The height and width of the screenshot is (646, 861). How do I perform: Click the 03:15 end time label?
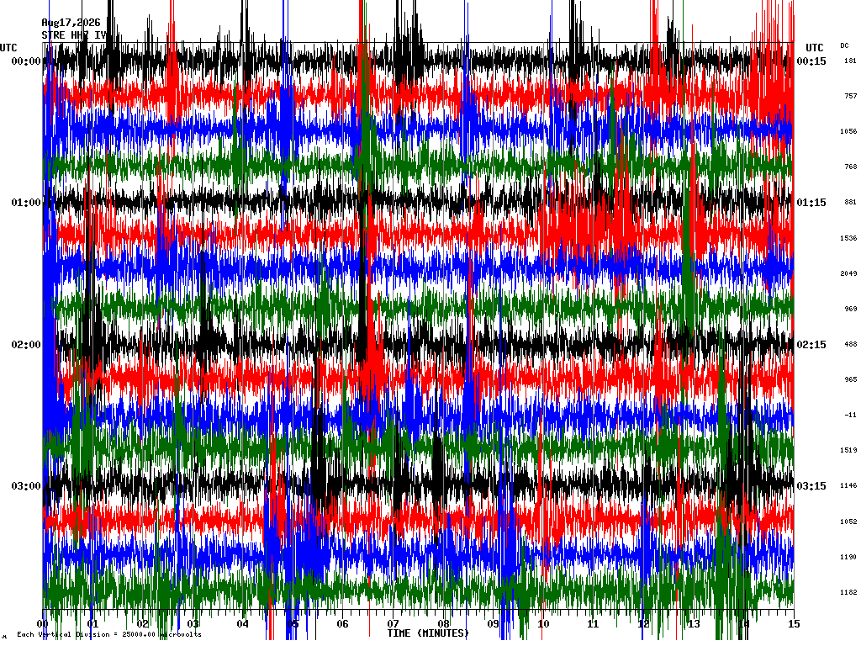pos(811,486)
